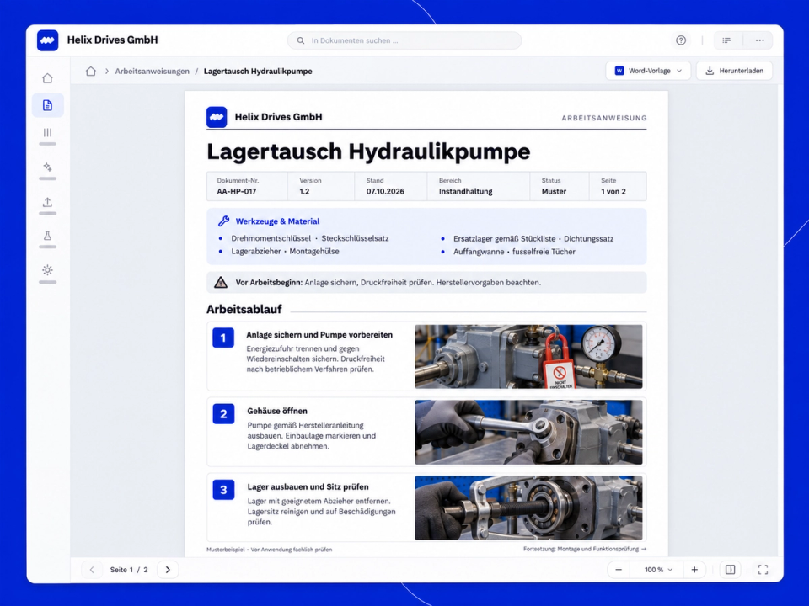Click the date 07.10.2026
Image resolution: width=809 pixels, height=606 pixels.
(x=385, y=191)
